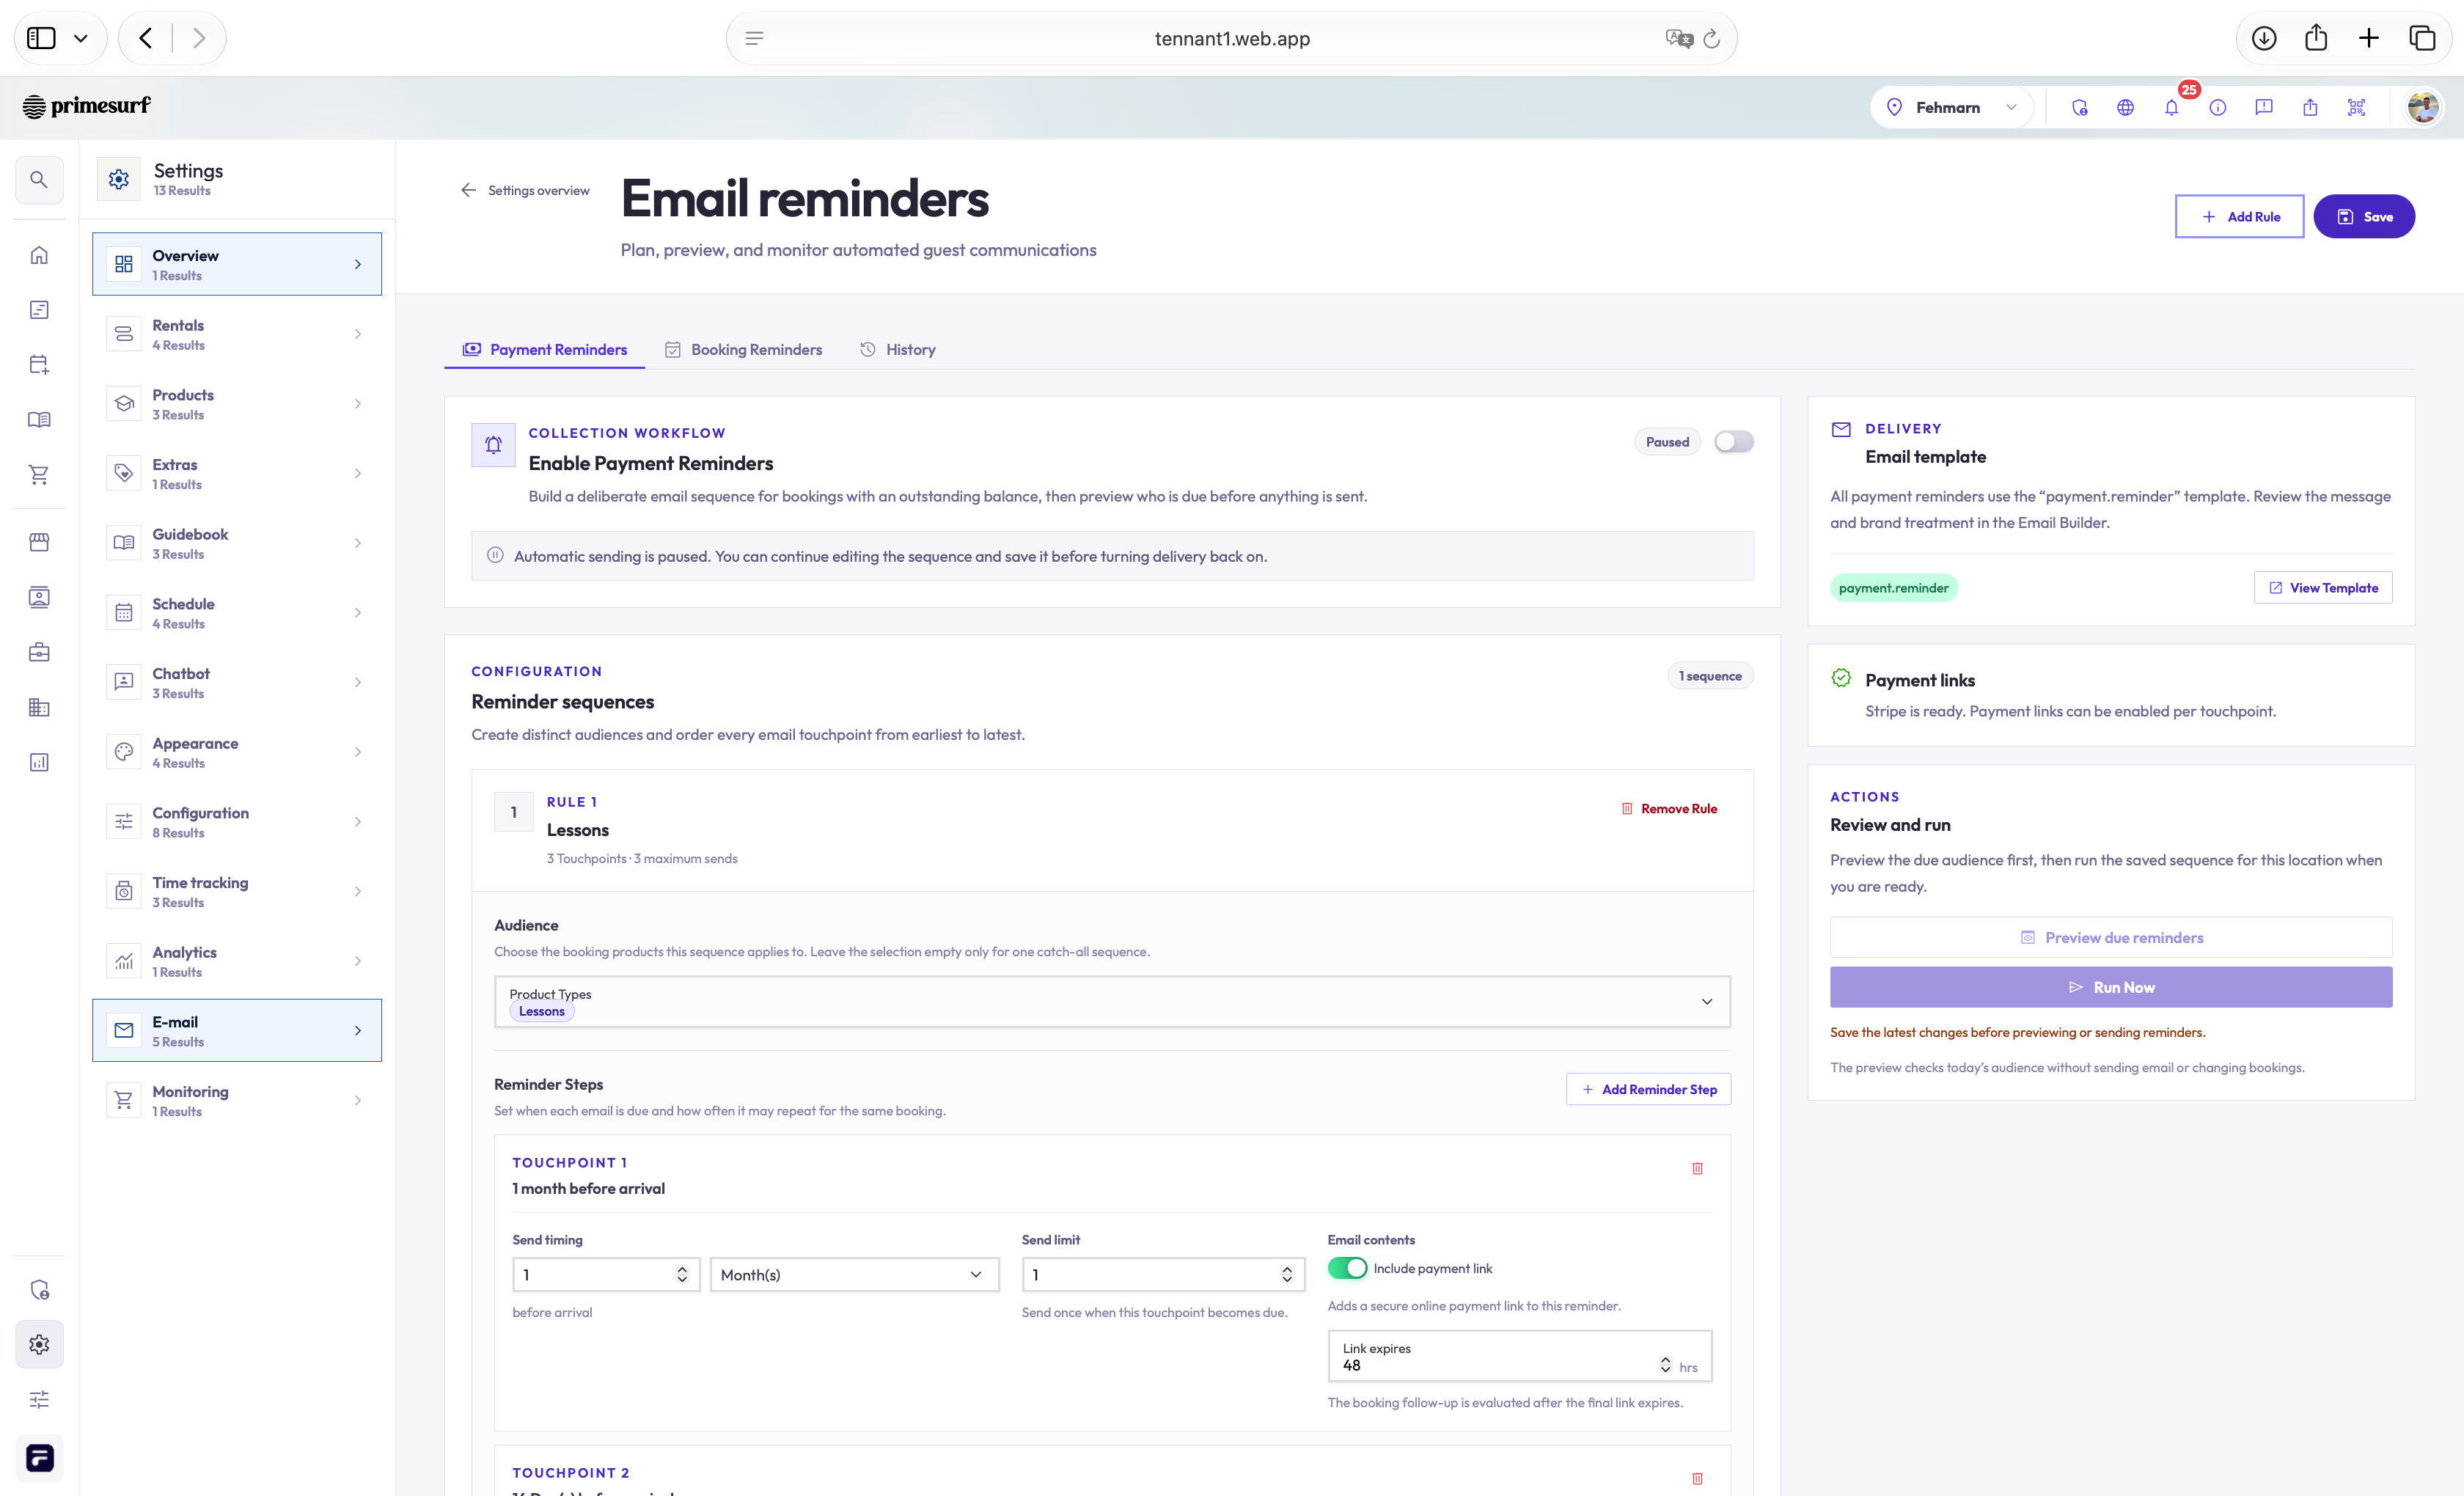Open the globe language icon in the header
2464x1496 pixels.
coord(2126,107)
